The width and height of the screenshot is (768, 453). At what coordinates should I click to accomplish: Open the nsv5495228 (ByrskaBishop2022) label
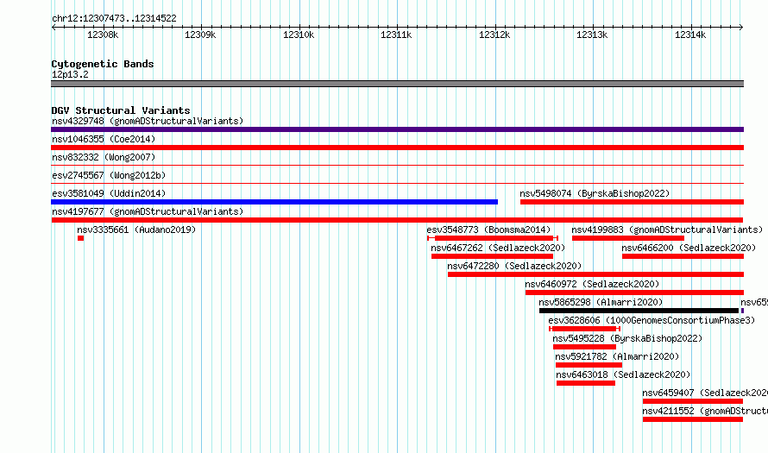pos(627,338)
